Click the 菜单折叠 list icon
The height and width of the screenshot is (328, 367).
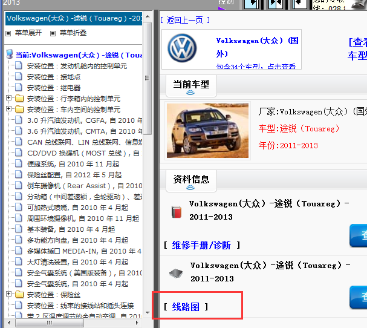click(53, 33)
